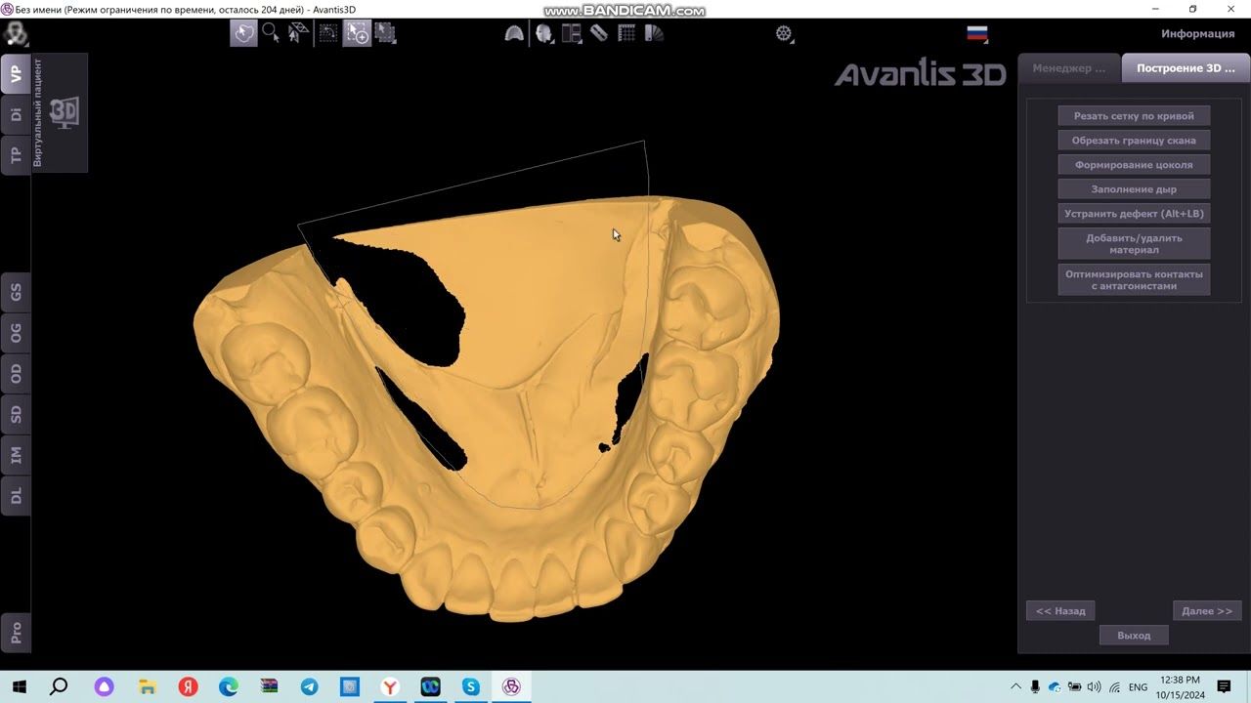Open the Построение 3D tab

click(x=1185, y=68)
